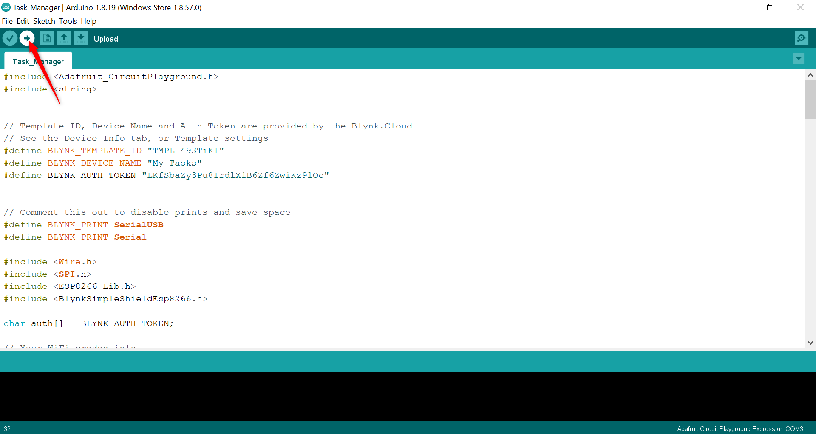The height and width of the screenshot is (434, 816).
Task: Save the sketch with the Save icon
Action: (x=81, y=38)
